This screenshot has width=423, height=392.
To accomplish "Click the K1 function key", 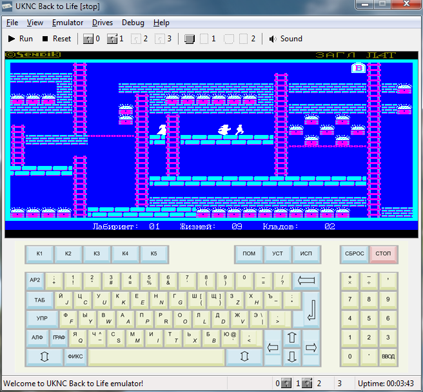I will 39,254.
